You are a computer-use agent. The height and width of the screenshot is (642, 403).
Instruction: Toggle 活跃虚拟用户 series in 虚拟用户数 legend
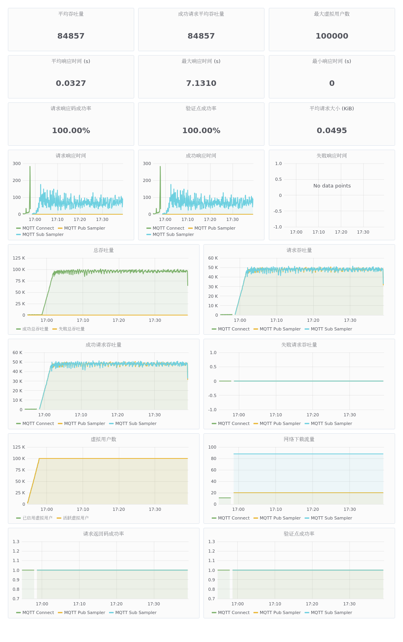[x=76, y=518]
